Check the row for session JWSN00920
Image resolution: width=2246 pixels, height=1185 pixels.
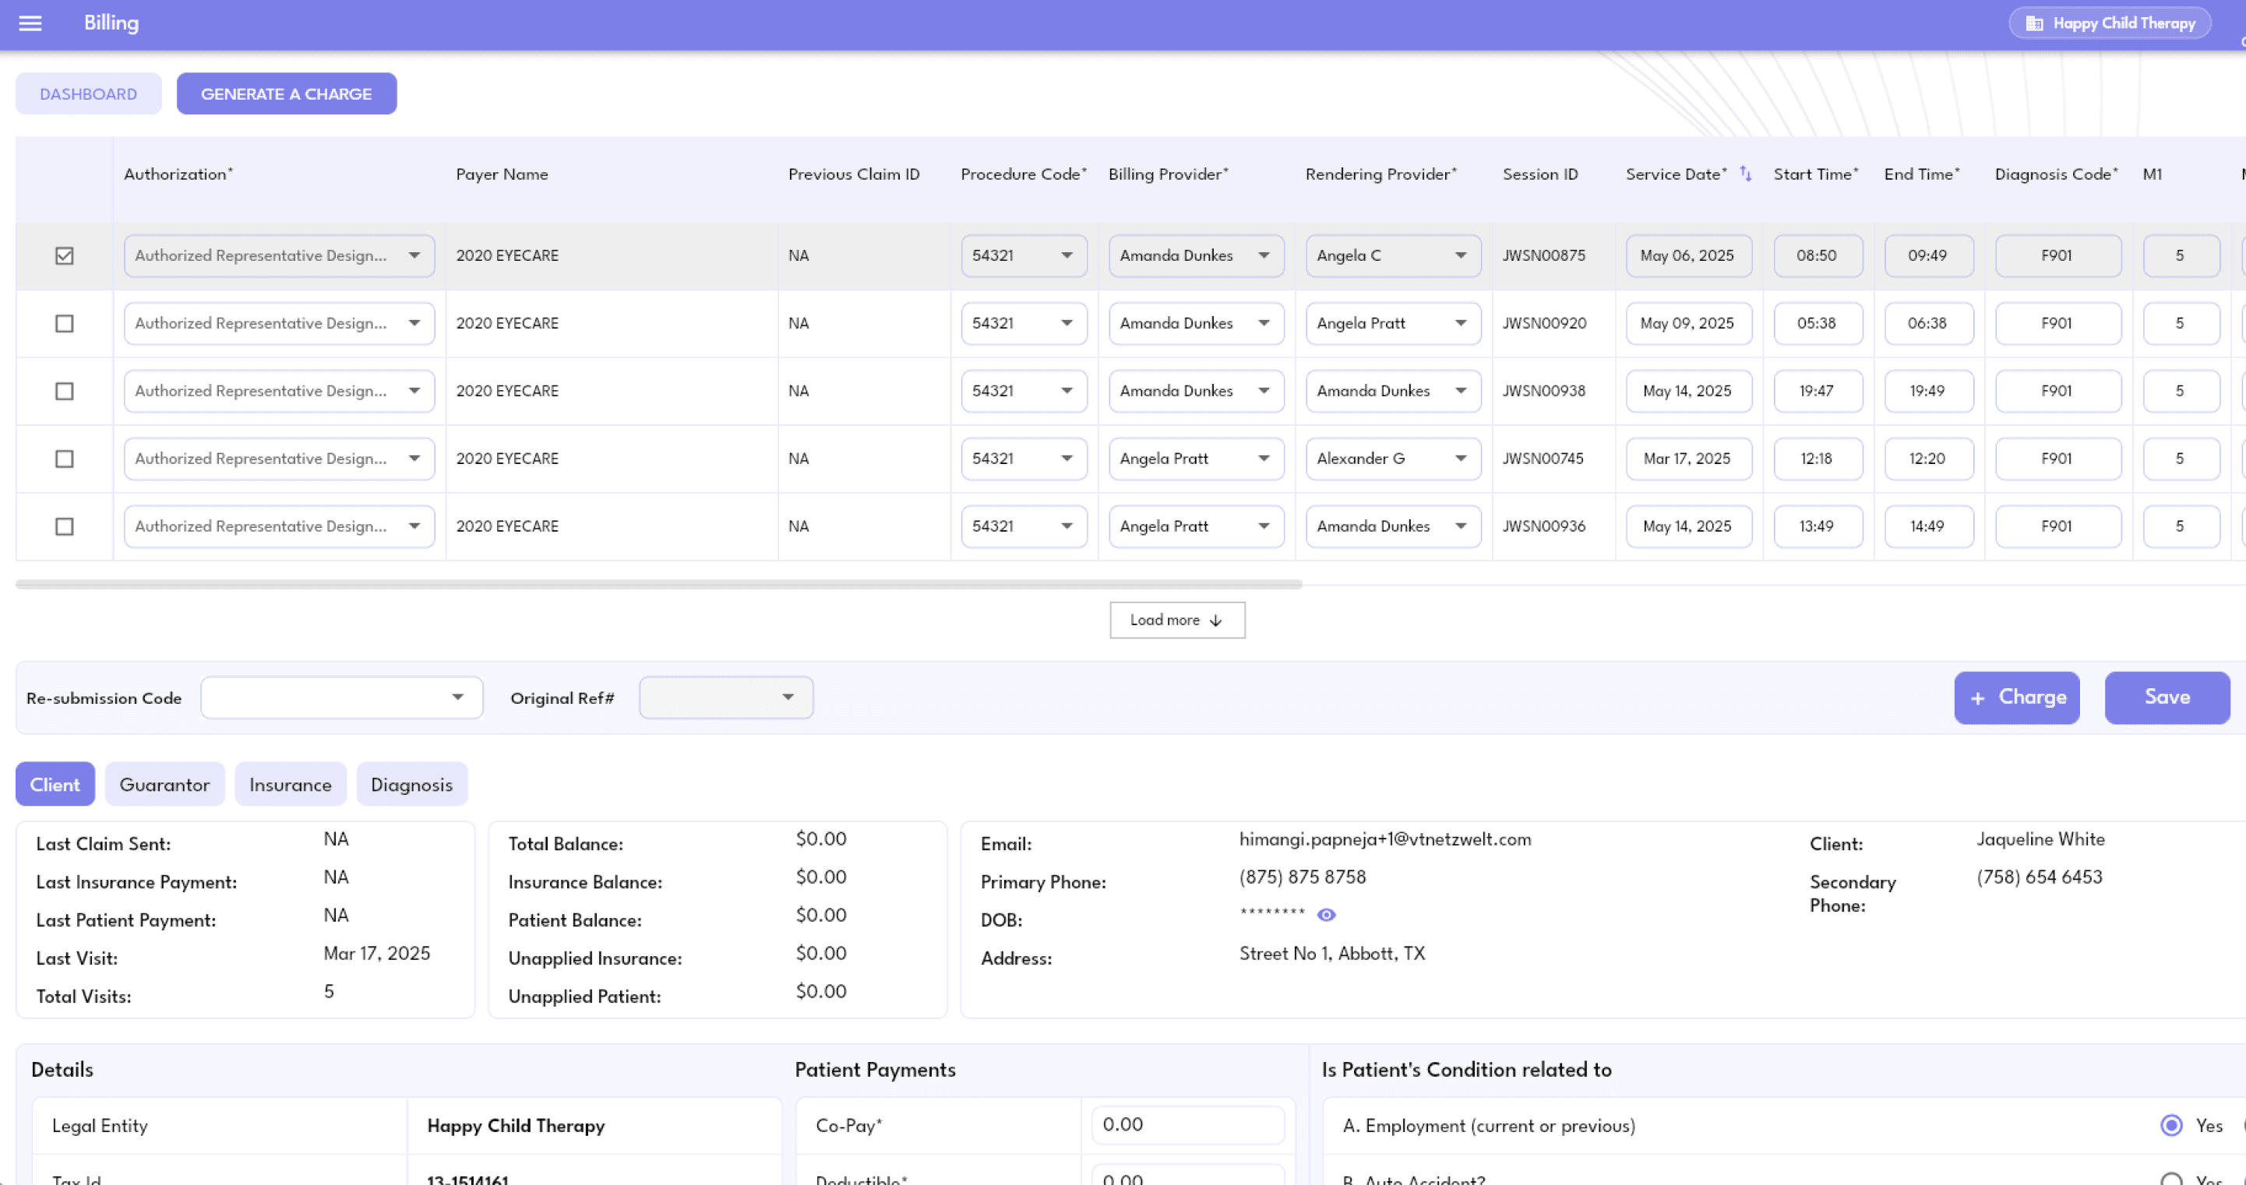65,324
